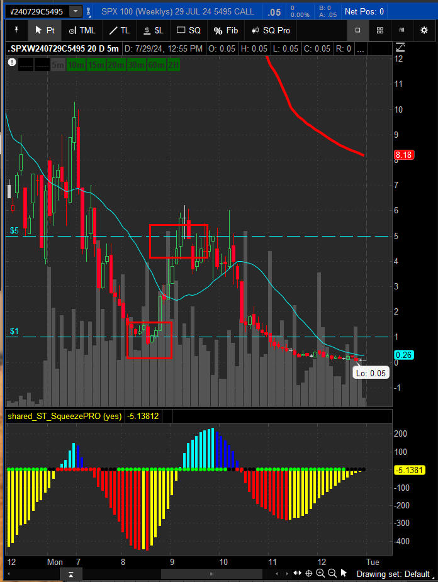438x582 pixels.
Task: Select the Pt pointer tool
Action: click(x=45, y=30)
